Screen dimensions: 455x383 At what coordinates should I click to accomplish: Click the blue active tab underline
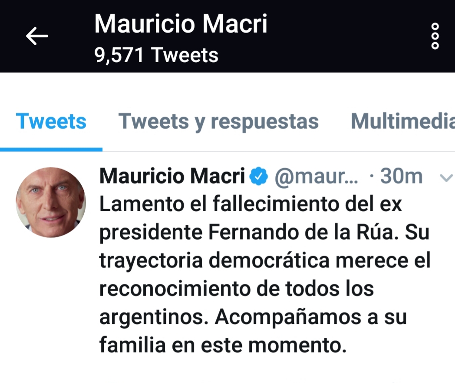point(51,149)
